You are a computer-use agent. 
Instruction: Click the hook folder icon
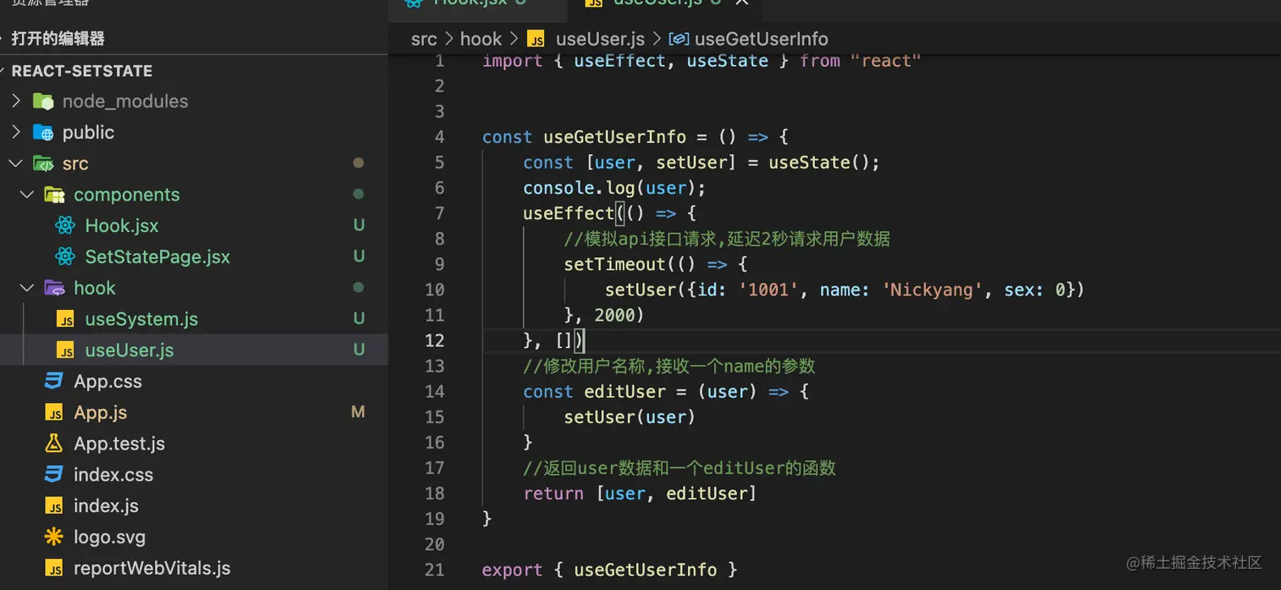pyautogui.click(x=54, y=288)
